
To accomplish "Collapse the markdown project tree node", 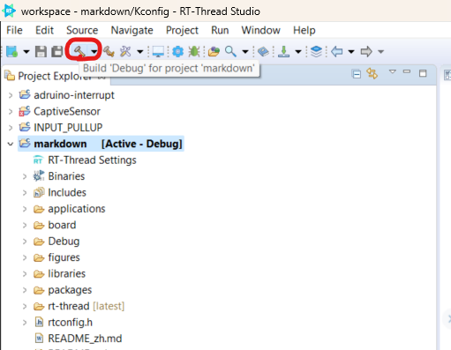I will [11, 144].
